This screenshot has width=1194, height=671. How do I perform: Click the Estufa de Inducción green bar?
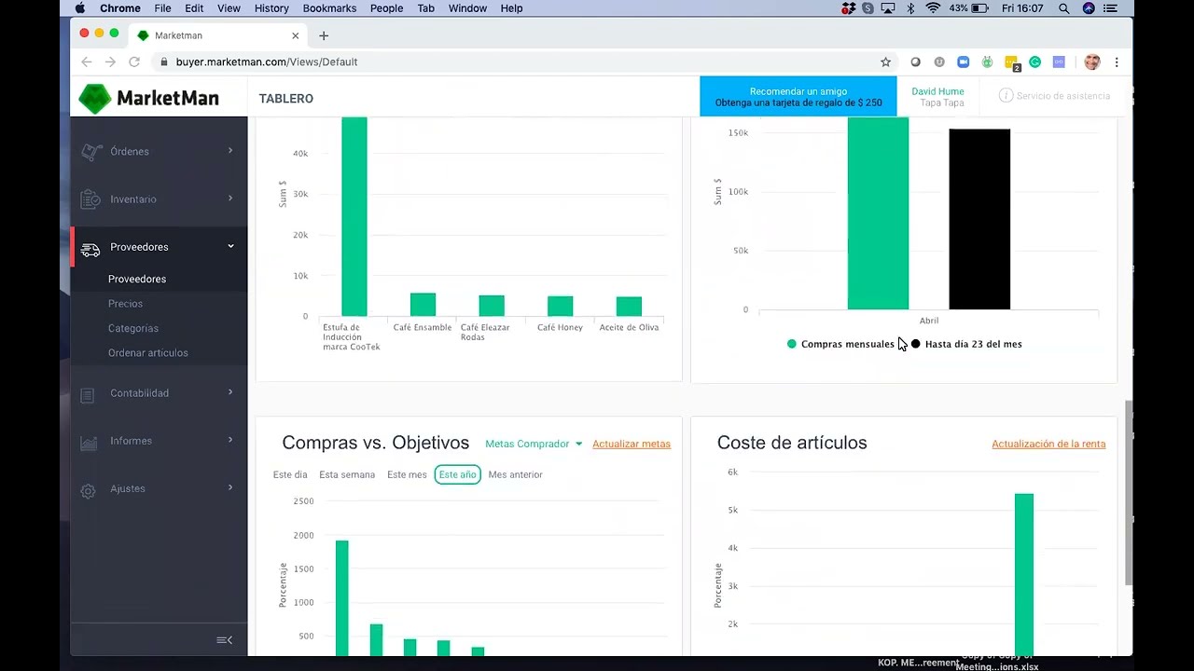pyautogui.click(x=354, y=216)
